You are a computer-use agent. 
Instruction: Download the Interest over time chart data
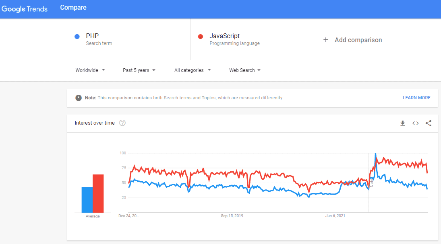point(402,123)
